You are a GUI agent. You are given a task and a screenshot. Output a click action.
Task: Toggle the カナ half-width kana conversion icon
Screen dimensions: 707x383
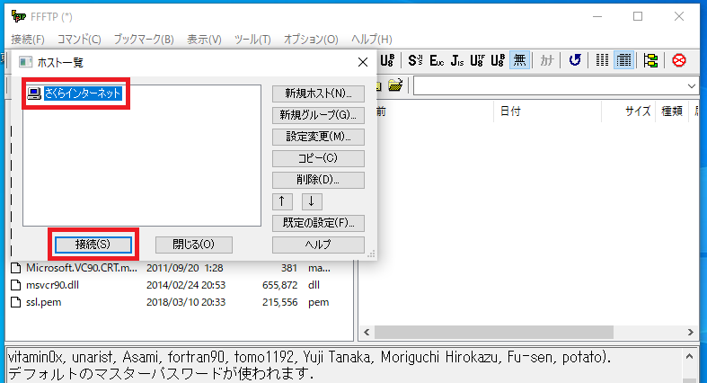546,60
